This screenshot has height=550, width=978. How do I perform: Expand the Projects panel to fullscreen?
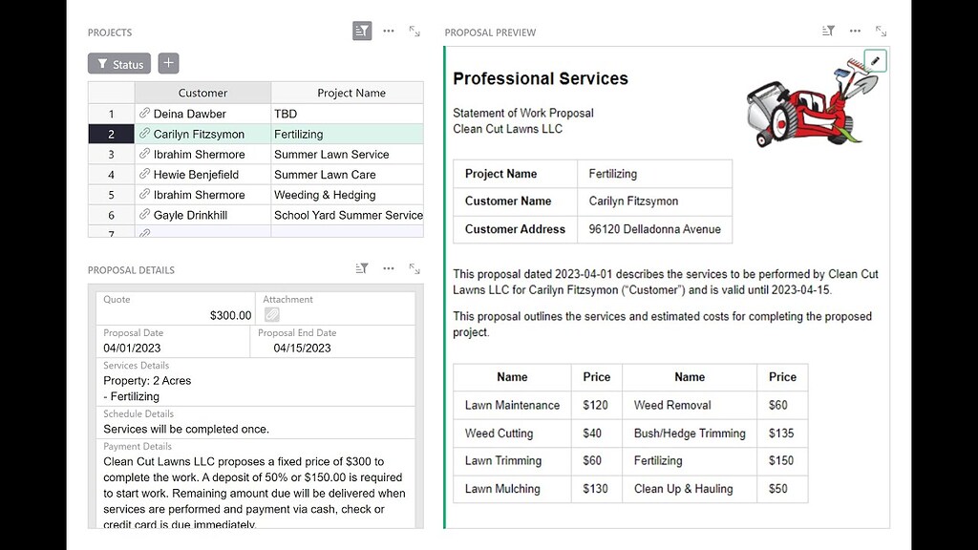click(414, 31)
